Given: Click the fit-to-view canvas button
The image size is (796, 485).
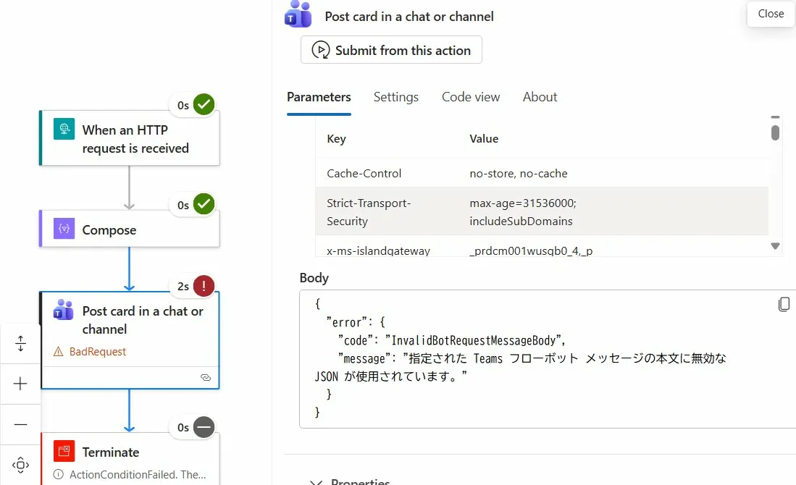Looking at the screenshot, I should [20, 465].
